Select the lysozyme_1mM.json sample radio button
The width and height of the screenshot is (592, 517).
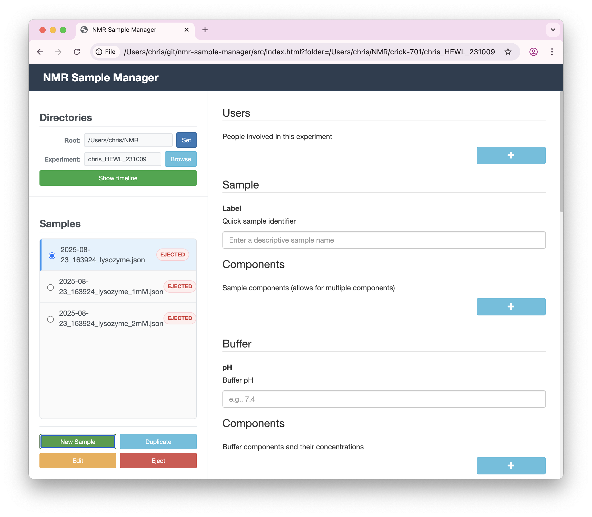(x=50, y=287)
